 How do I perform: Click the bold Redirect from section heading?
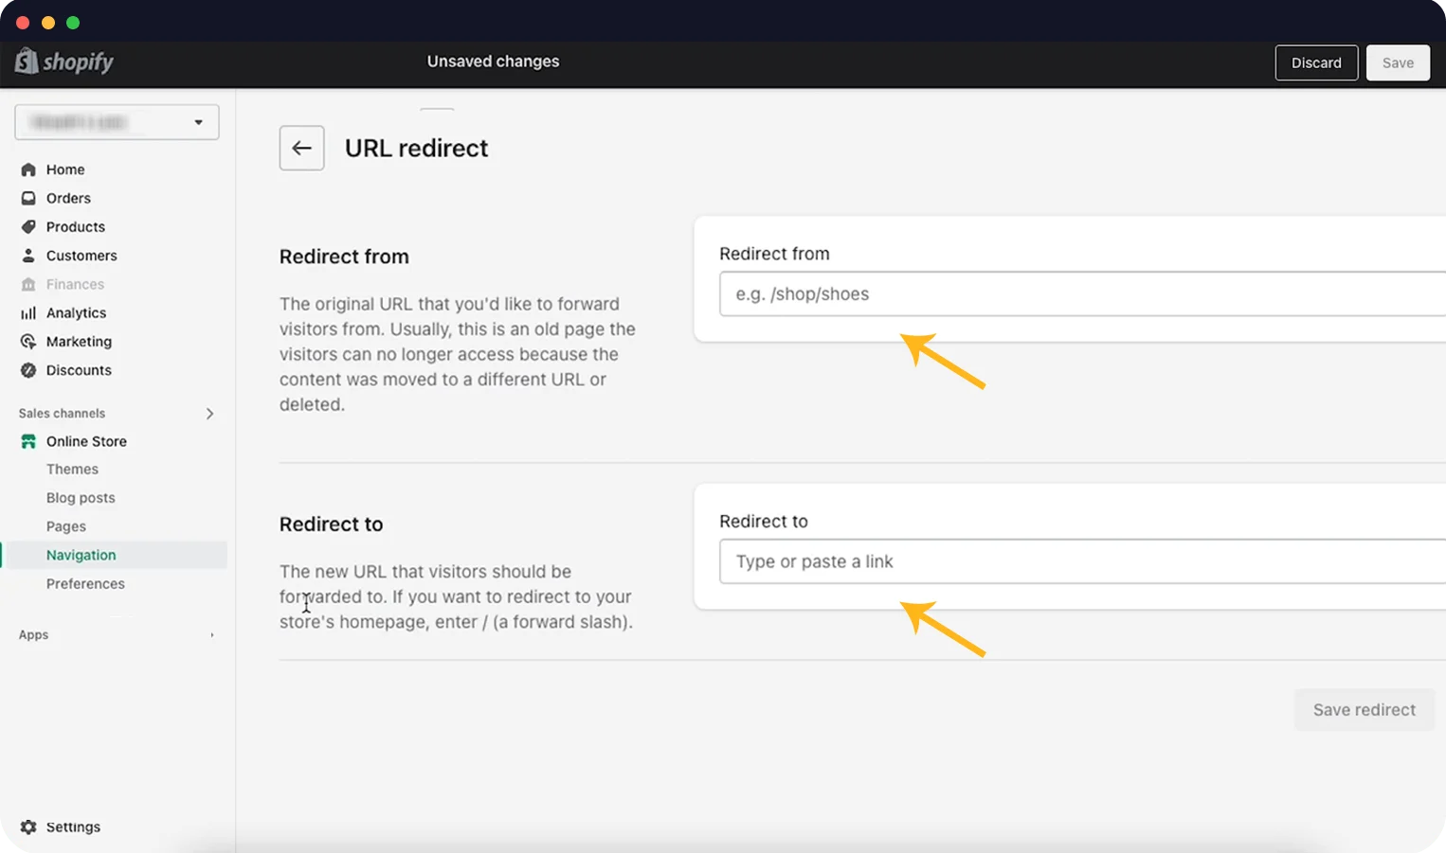(344, 257)
